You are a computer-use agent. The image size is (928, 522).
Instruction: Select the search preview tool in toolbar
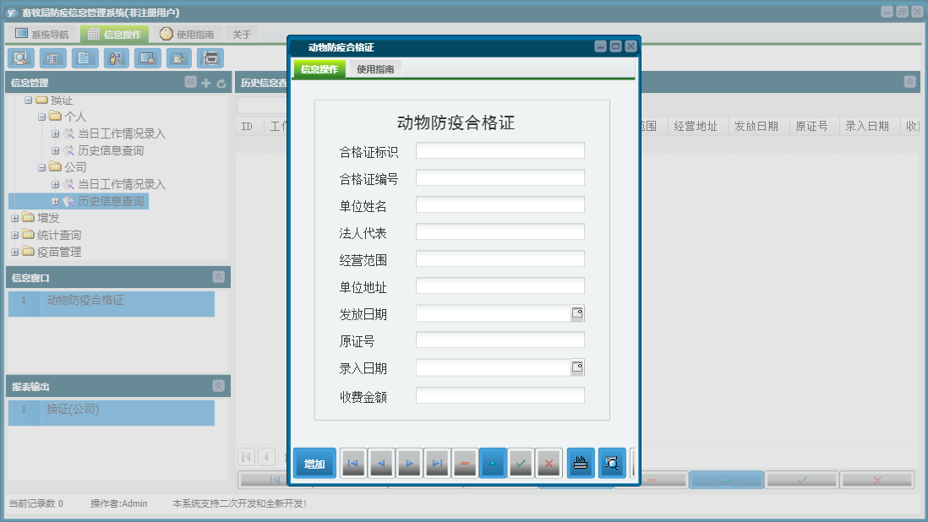coord(21,58)
